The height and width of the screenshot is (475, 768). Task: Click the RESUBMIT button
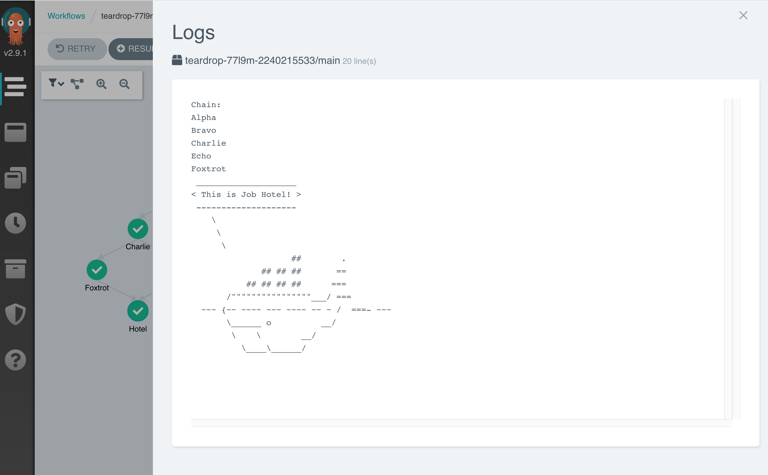(131, 49)
